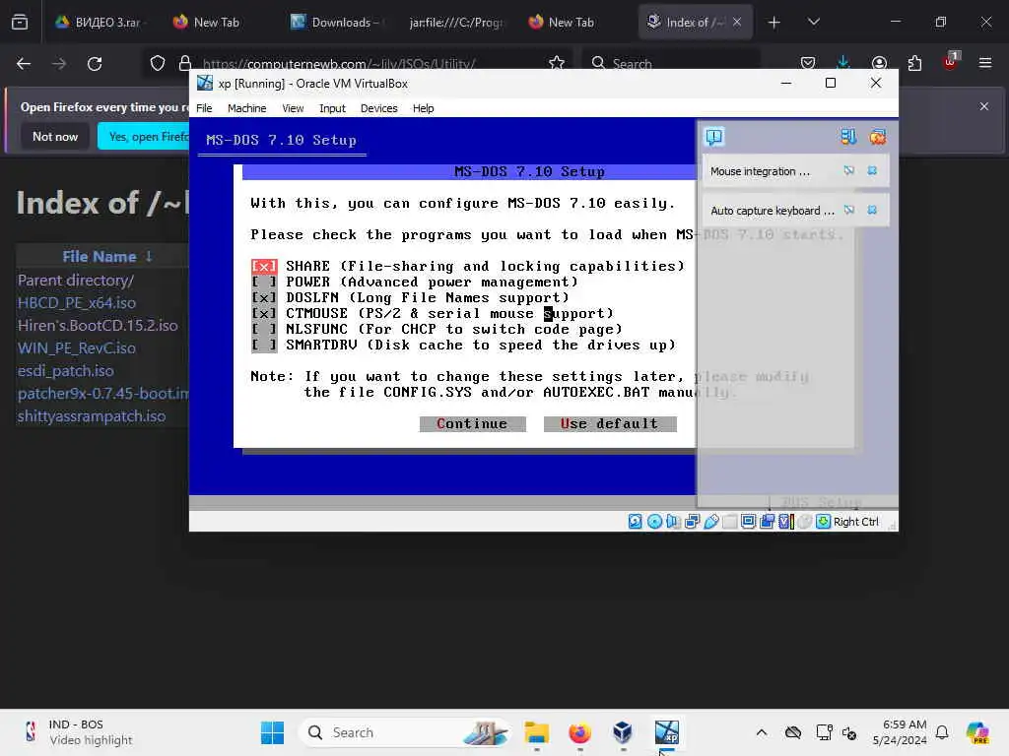
Task: Reload the Firefox page
Action: click(95, 63)
